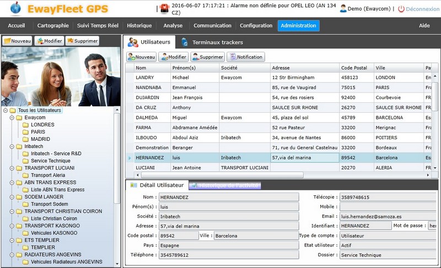Open the Analyse menu

coord(173,25)
